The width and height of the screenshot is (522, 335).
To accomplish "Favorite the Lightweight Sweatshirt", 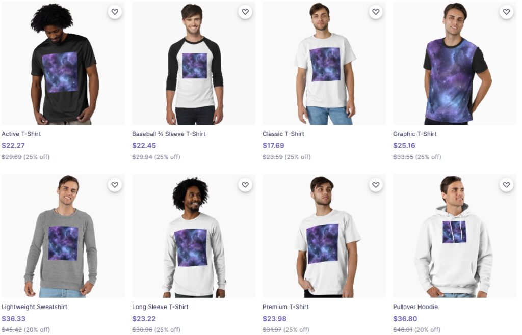I will [115, 185].
